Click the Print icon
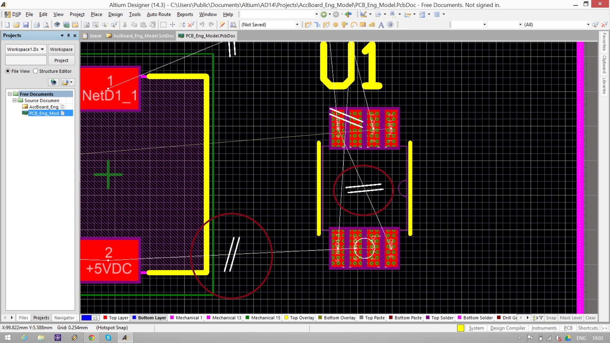This screenshot has width=610, height=343. (x=37, y=25)
